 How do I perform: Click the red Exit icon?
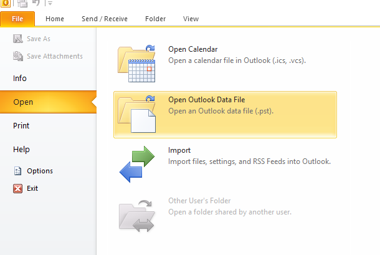pyautogui.click(x=17, y=188)
